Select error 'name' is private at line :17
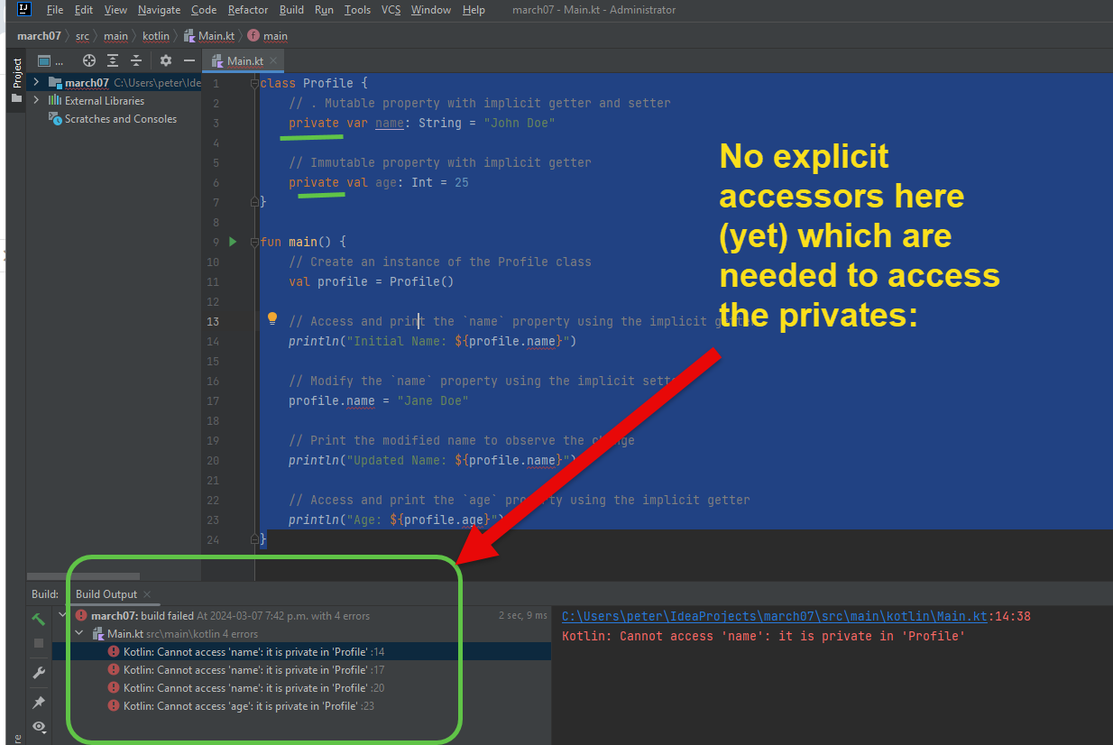The height and width of the screenshot is (745, 1113). tap(300, 669)
